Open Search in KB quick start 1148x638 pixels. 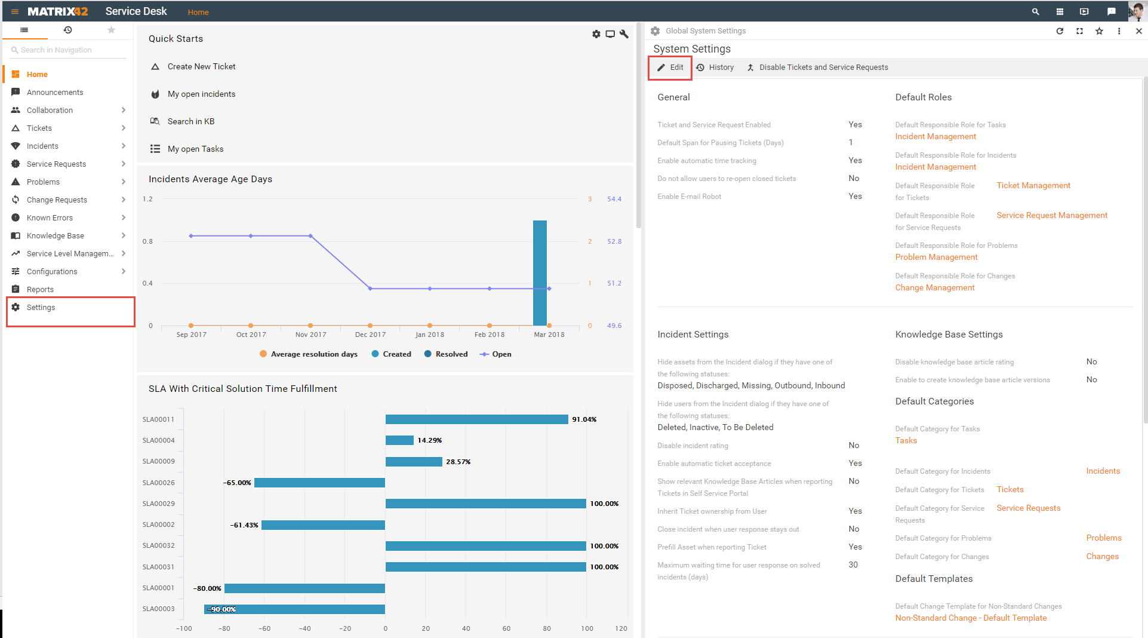click(x=190, y=121)
